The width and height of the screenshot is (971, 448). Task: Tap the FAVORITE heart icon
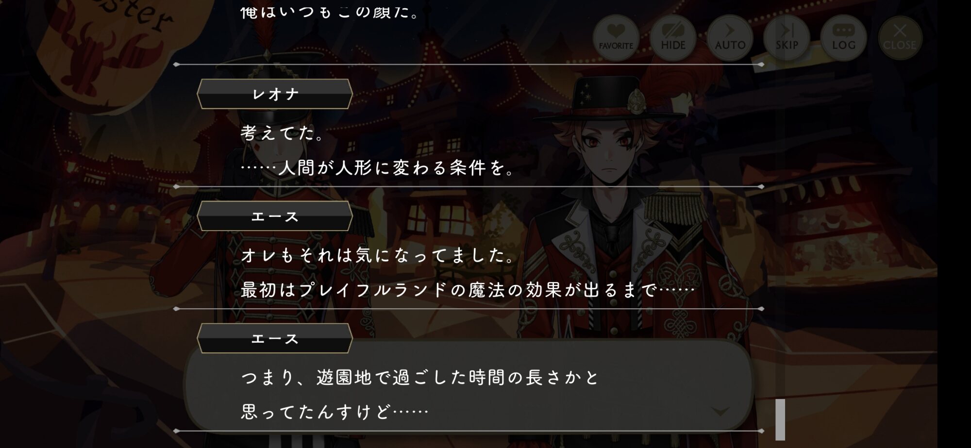[616, 38]
